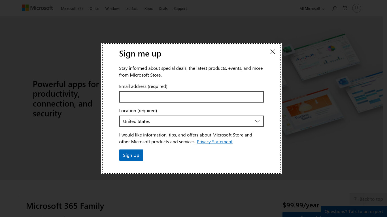
Task: Click the Email address (required) label
Action: (143, 86)
